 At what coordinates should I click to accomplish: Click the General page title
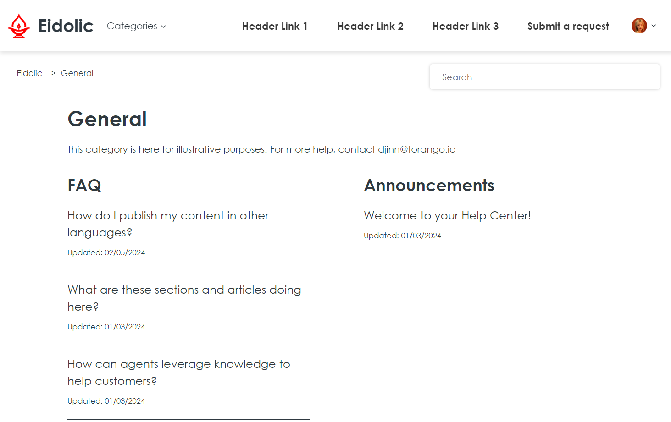click(x=107, y=119)
